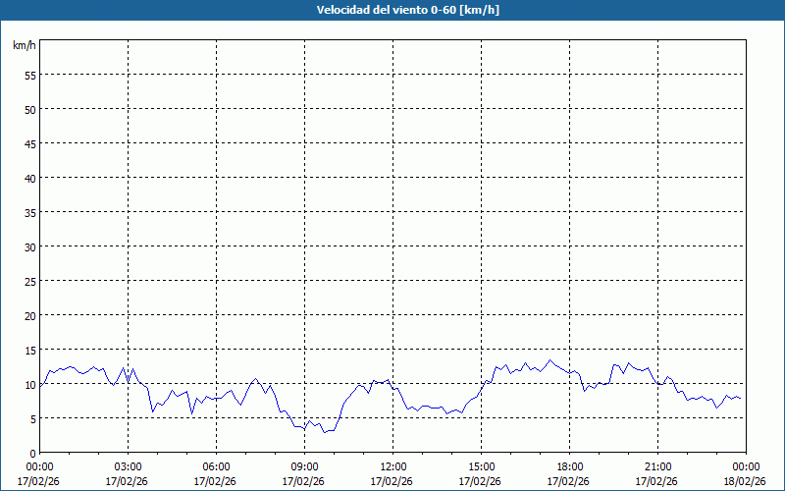The width and height of the screenshot is (785, 491).
Task: Click the 15 value label on the y-axis
Action: (x=30, y=350)
